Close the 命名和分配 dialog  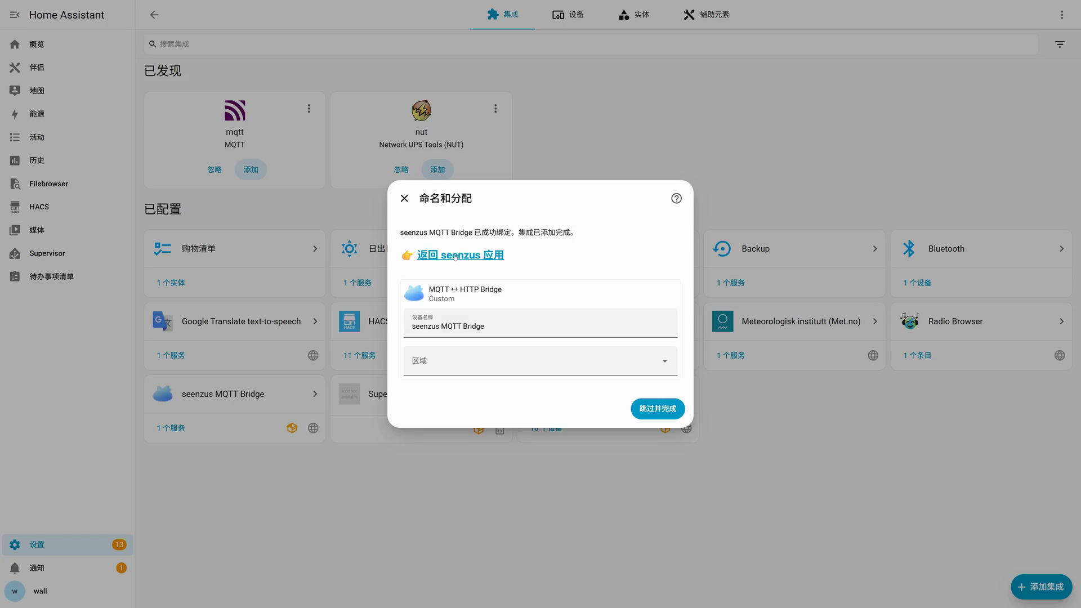404,198
